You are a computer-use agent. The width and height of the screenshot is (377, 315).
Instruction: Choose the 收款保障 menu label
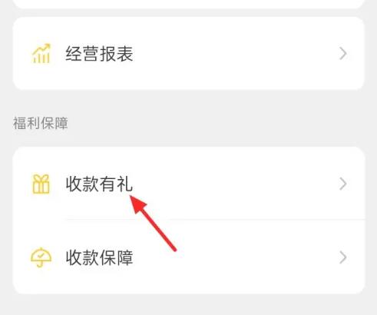point(99,257)
